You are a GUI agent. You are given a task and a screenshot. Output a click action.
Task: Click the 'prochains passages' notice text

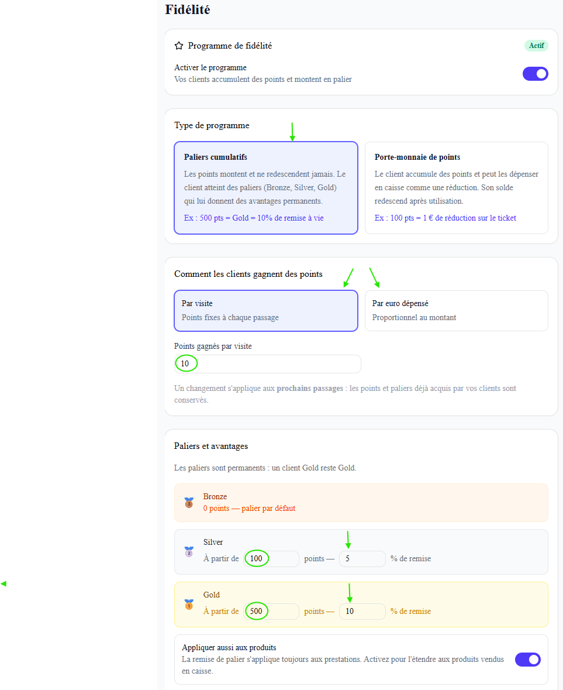(x=310, y=389)
